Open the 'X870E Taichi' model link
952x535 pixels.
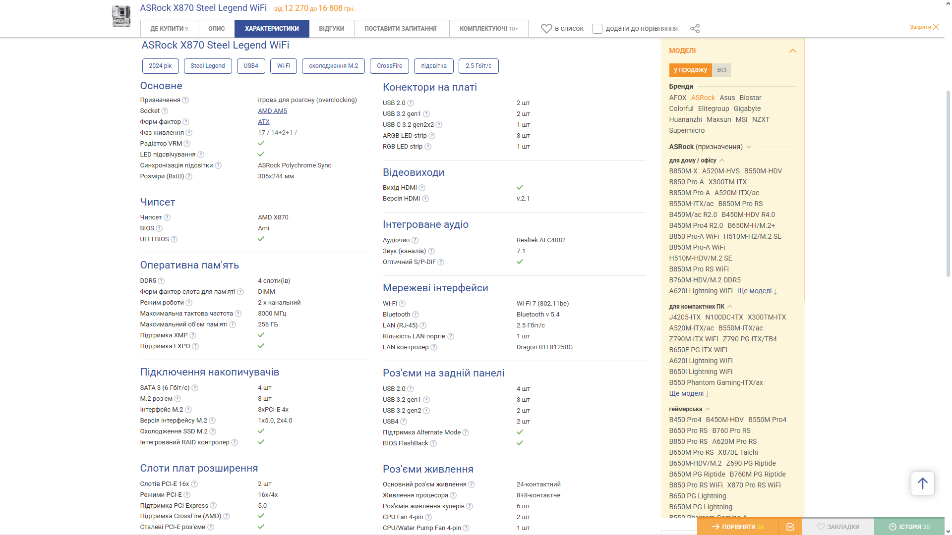click(738, 453)
